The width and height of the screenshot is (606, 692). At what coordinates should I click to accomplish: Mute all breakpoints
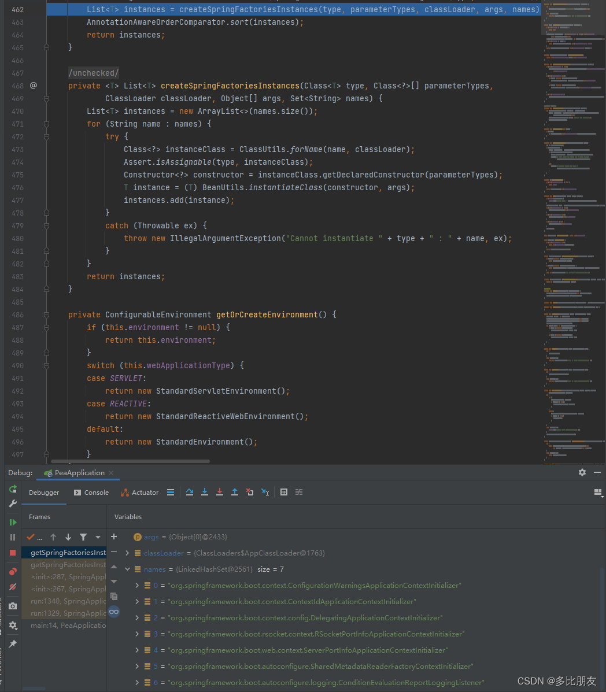click(13, 586)
